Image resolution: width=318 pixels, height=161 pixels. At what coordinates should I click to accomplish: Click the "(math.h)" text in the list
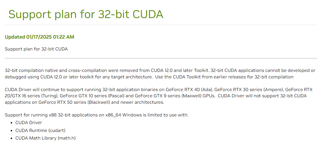(67, 138)
